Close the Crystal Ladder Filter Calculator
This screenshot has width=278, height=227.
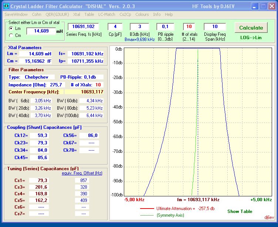pos(271,6)
